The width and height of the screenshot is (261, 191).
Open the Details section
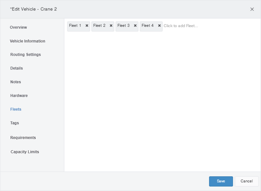(x=16, y=68)
